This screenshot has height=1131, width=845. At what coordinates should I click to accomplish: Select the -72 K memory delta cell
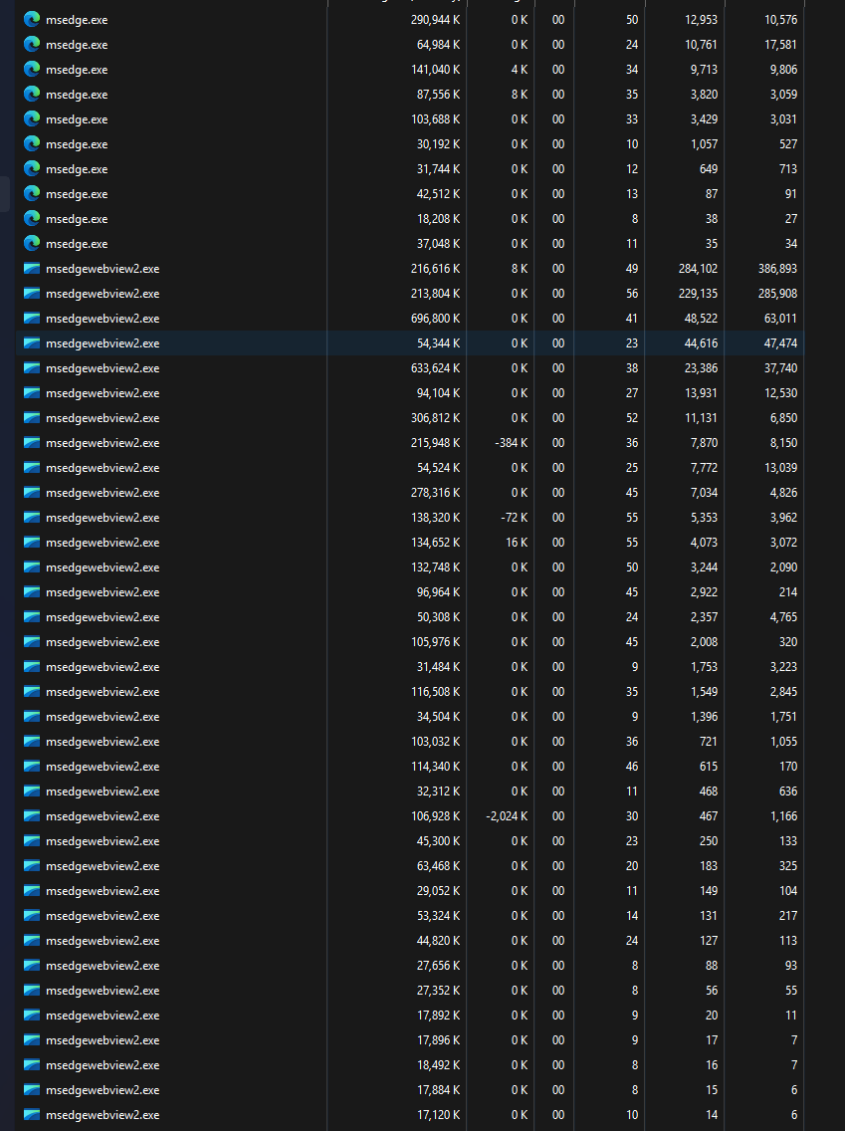[x=514, y=517]
